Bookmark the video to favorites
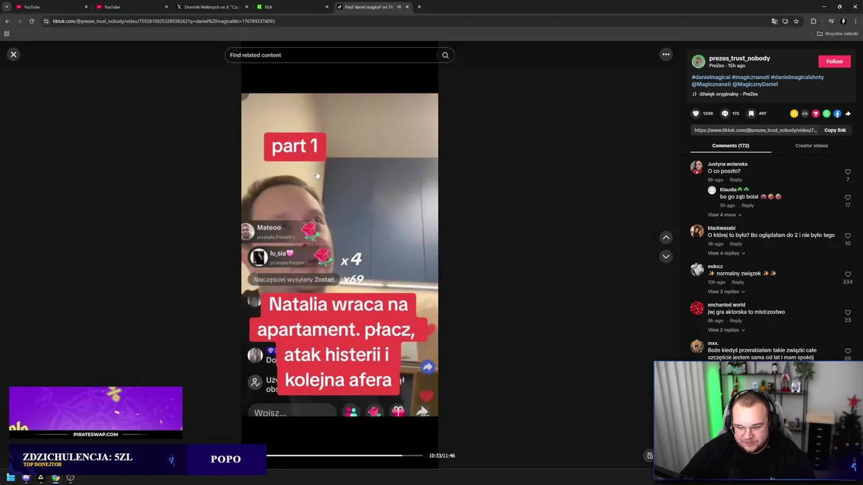This screenshot has width=863, height=485. [750, 114]
